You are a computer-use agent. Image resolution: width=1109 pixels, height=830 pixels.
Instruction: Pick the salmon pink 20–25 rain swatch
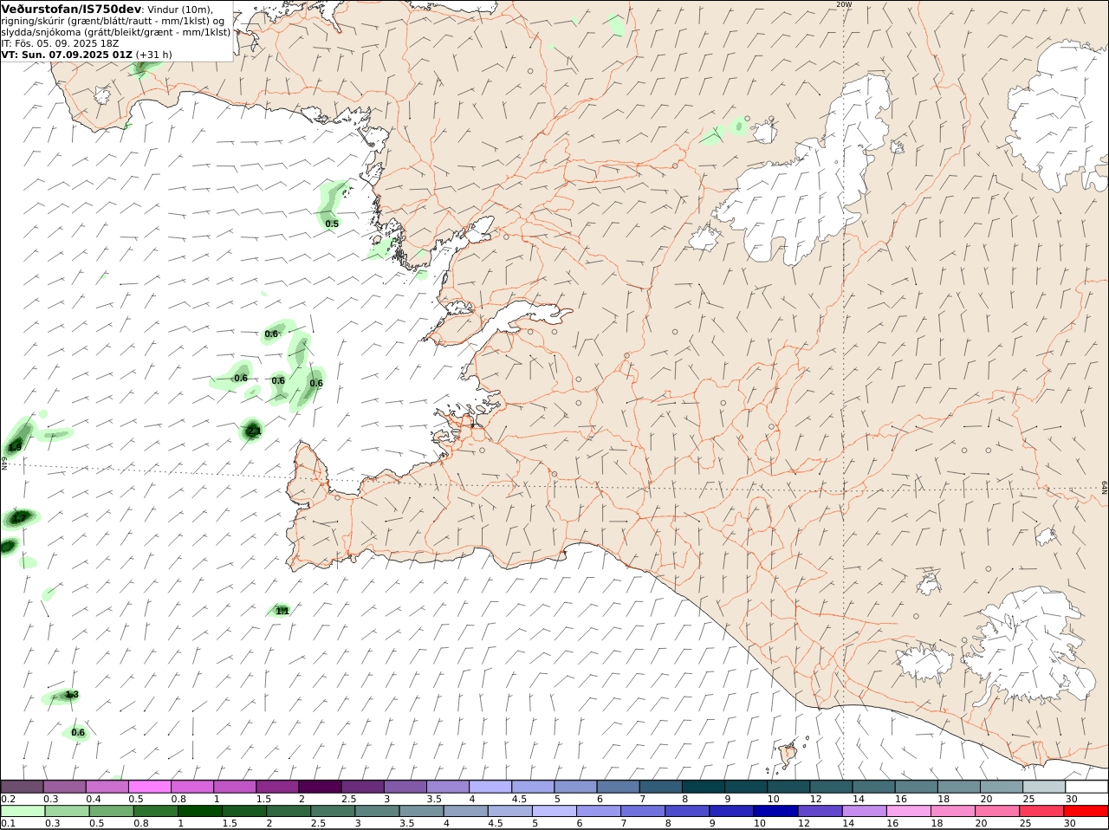click(x=998, y=811)
